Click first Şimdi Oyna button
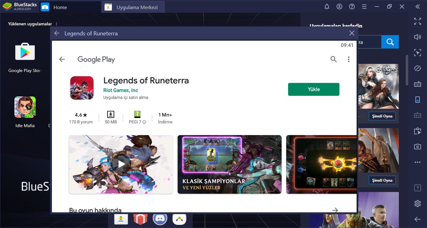427x228 pixels. tap(382, 116)
